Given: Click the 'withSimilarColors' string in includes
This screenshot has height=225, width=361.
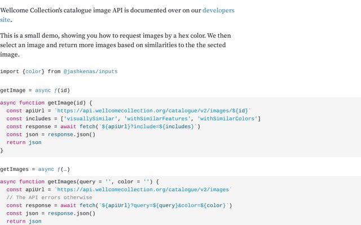Looking at the screenshot, I should (227, 119).
